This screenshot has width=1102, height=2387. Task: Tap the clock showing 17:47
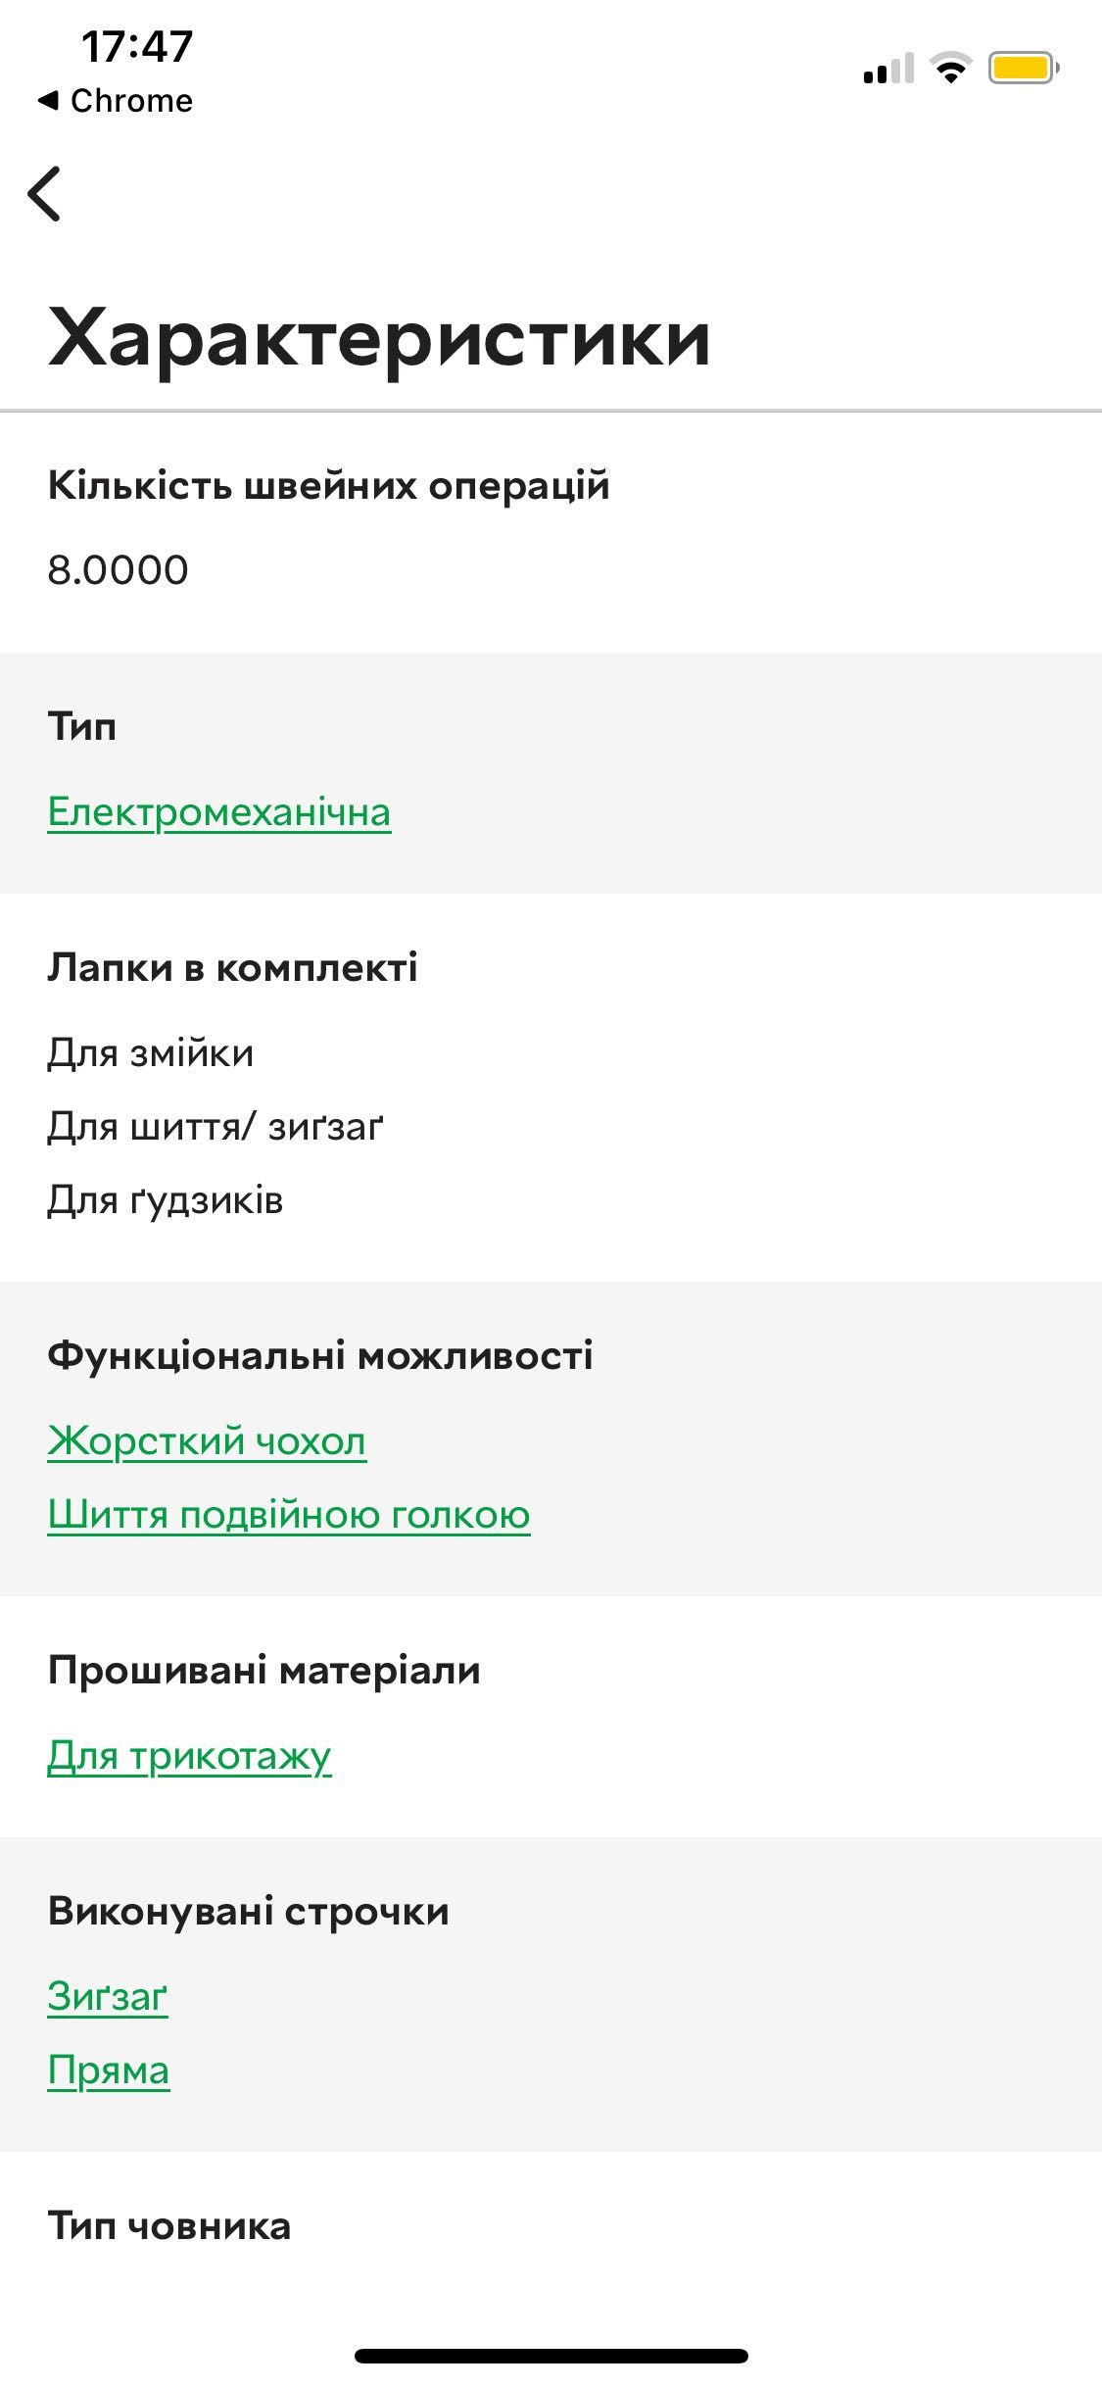point(137,46)
